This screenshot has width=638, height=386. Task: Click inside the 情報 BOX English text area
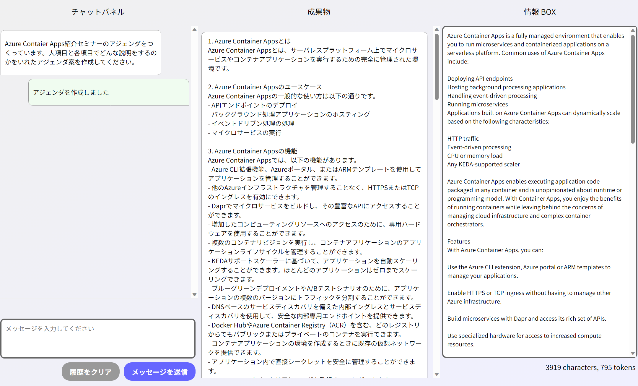[536, 192]
